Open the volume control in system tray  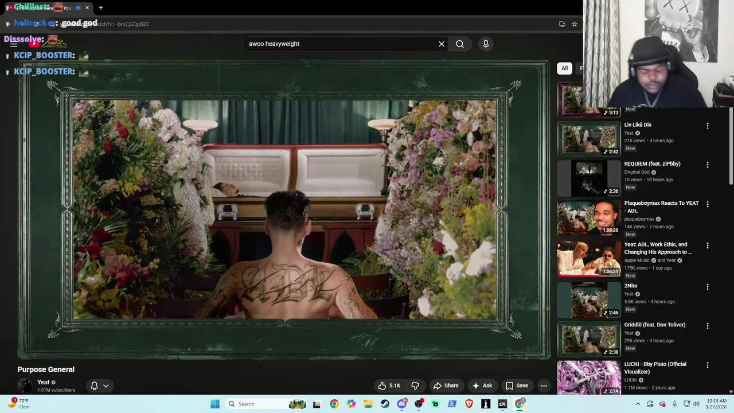click(x=696, y=404)
